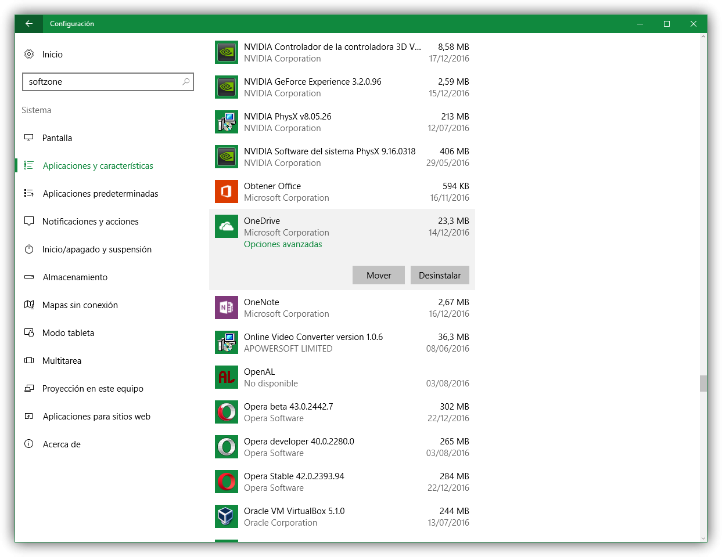Click scrollbar up arrow

(x=703, y=37)
